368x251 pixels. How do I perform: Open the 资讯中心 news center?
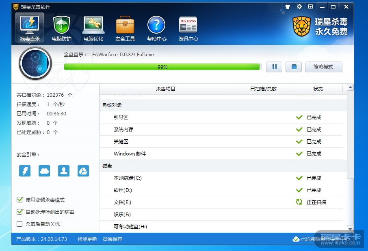188,28
